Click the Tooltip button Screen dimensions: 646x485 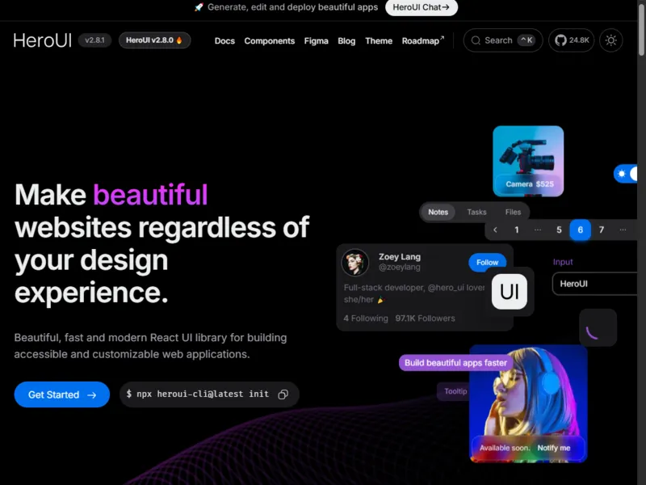(x=453, y=391)
